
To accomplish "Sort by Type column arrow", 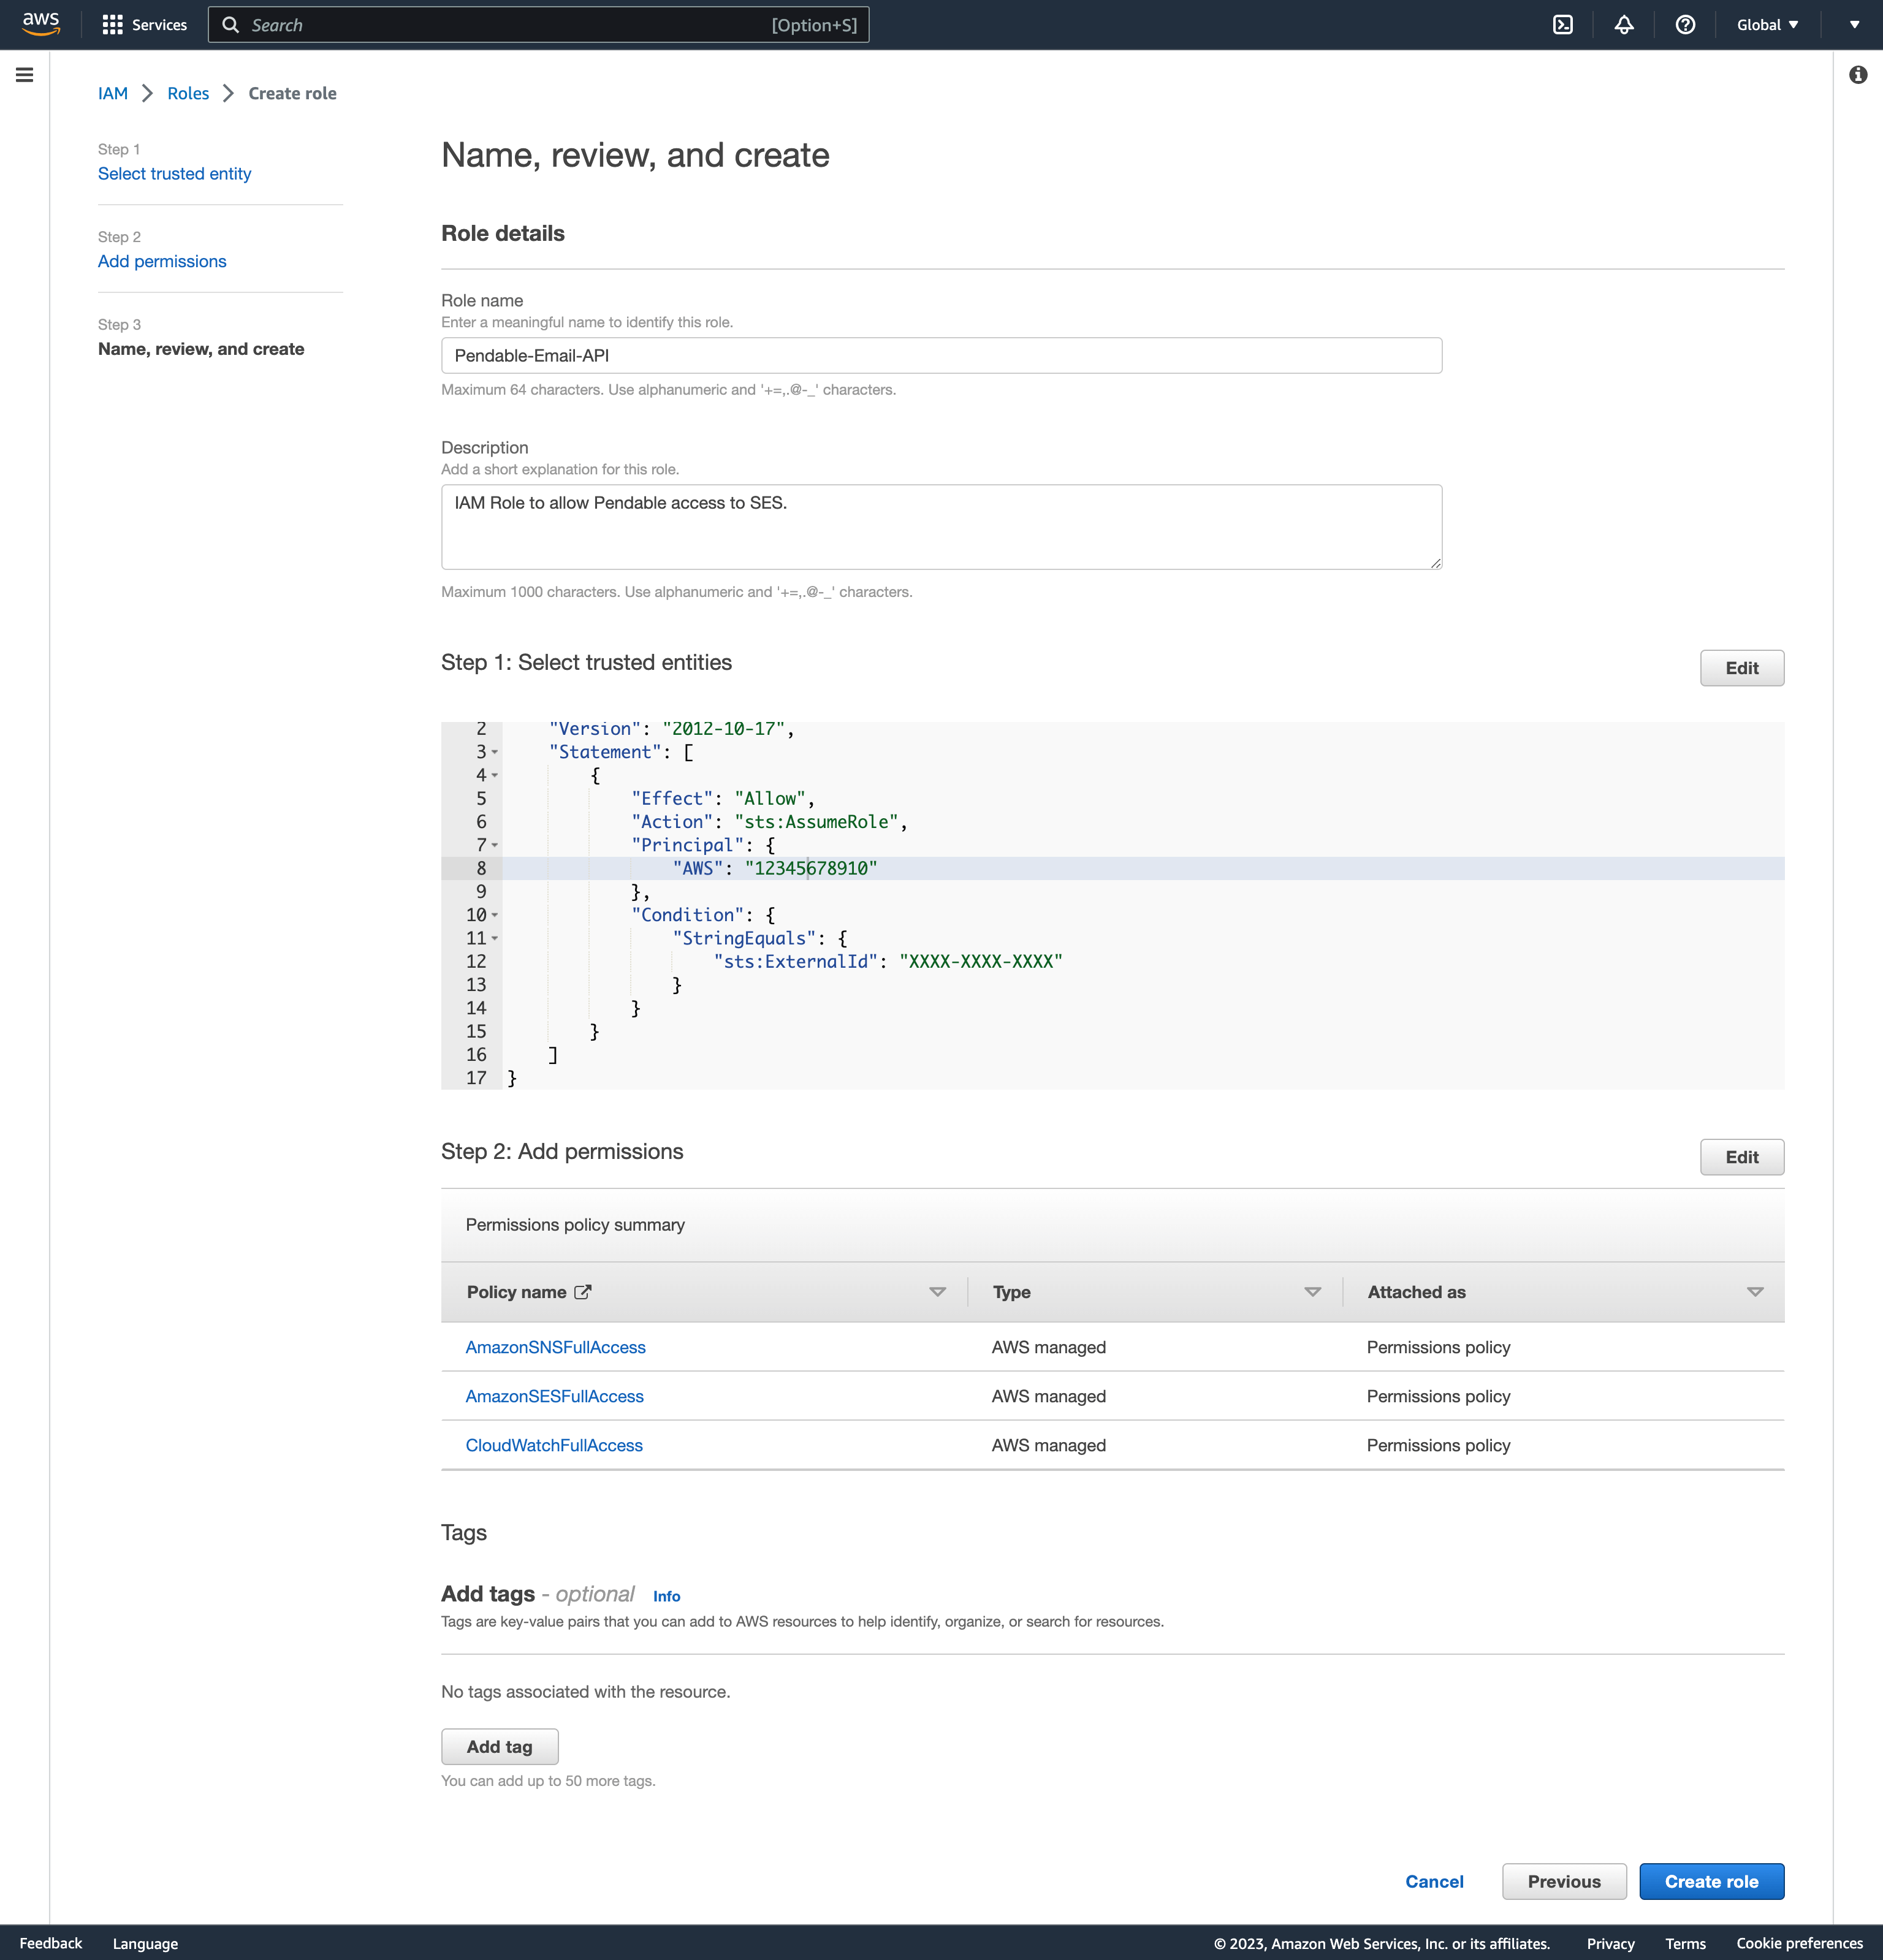I will click(x=1312, y=1292).
